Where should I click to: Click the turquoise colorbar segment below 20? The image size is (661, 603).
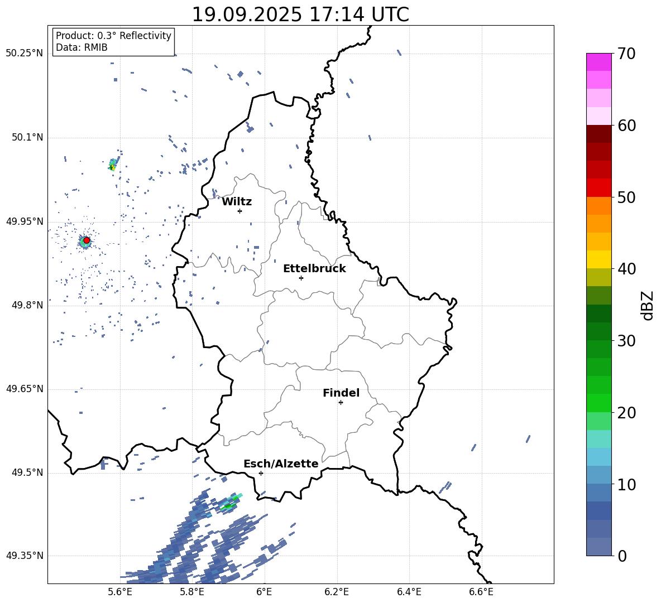pyautogui.click(x=598, y=439)
